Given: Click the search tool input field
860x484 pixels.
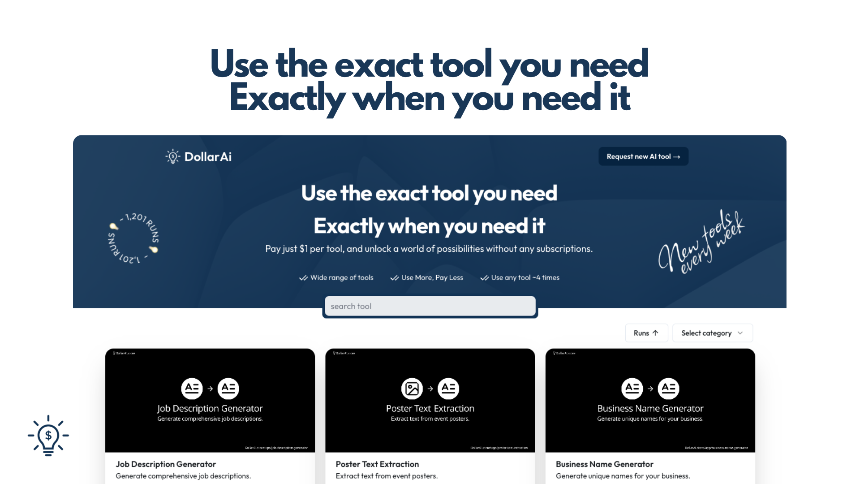Looking at the screenshot, I should (x=430, y=306).
